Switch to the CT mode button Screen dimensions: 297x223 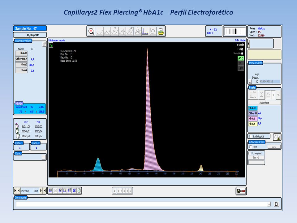click(x=241, y=63)
